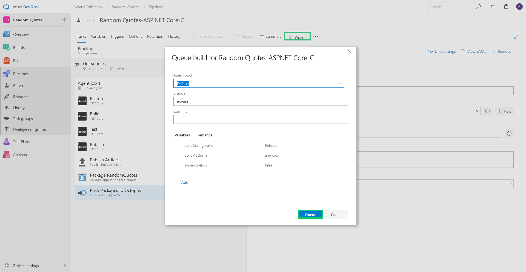
Task: Open DefaultCollection breadcrumb
Action: pos(88,7)
